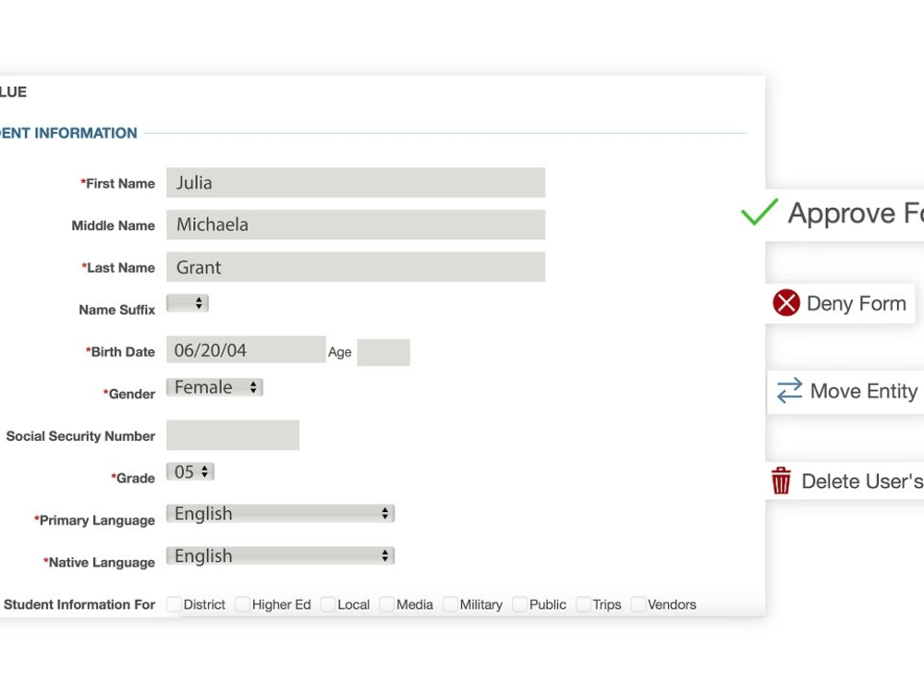Click the Move Entity button label
Screen dimensions: 924x693
[864, 391]
